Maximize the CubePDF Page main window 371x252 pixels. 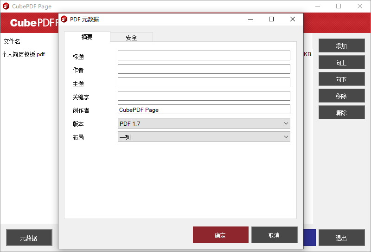point(339,6)
